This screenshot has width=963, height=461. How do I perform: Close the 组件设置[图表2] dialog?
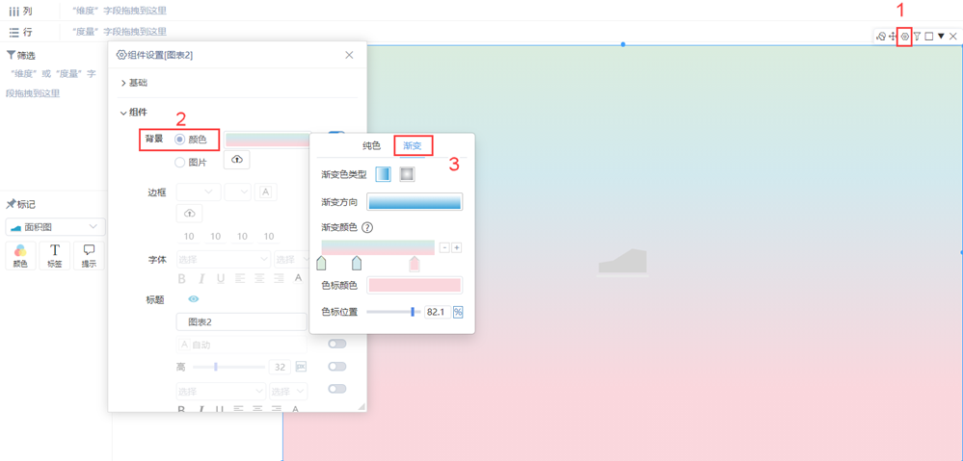[349, 55]
